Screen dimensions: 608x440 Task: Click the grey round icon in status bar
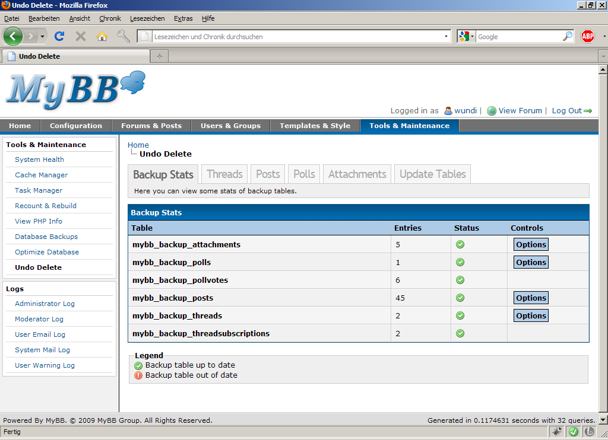(590, 432)
